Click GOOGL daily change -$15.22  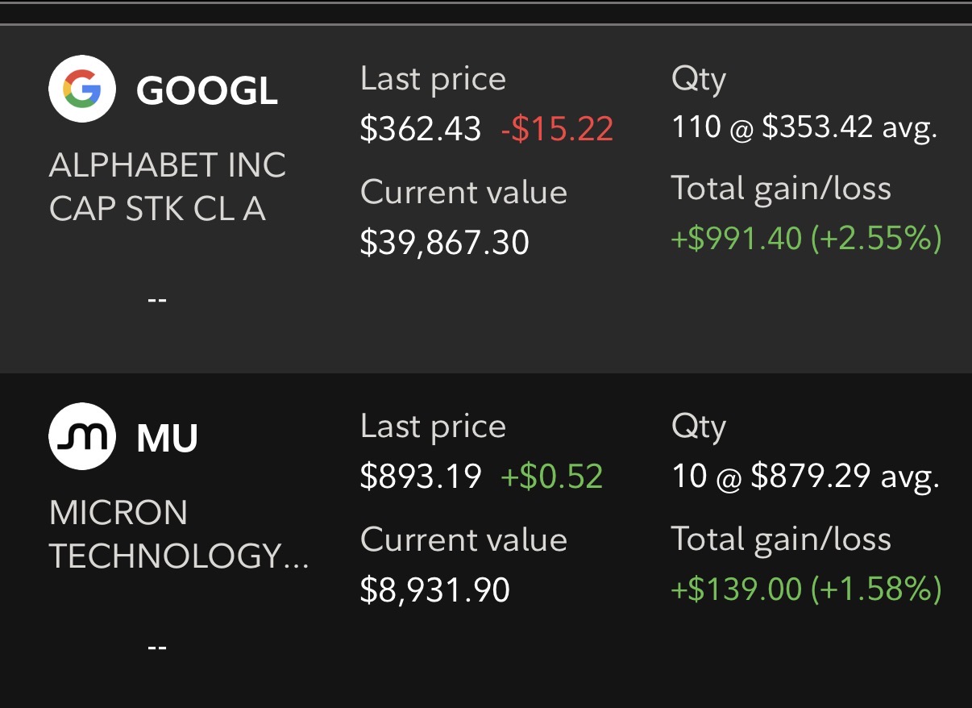[557, 129]
